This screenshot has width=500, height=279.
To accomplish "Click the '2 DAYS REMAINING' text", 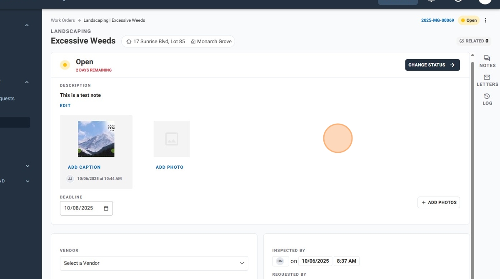I will [x=94, y=70].
